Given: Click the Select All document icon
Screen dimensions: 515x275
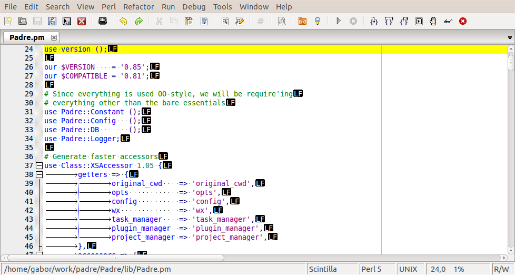Looking at the screenshot, I should [x=204, y=22].
